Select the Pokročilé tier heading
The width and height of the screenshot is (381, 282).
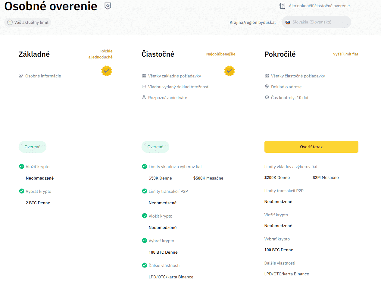(280, 54)
